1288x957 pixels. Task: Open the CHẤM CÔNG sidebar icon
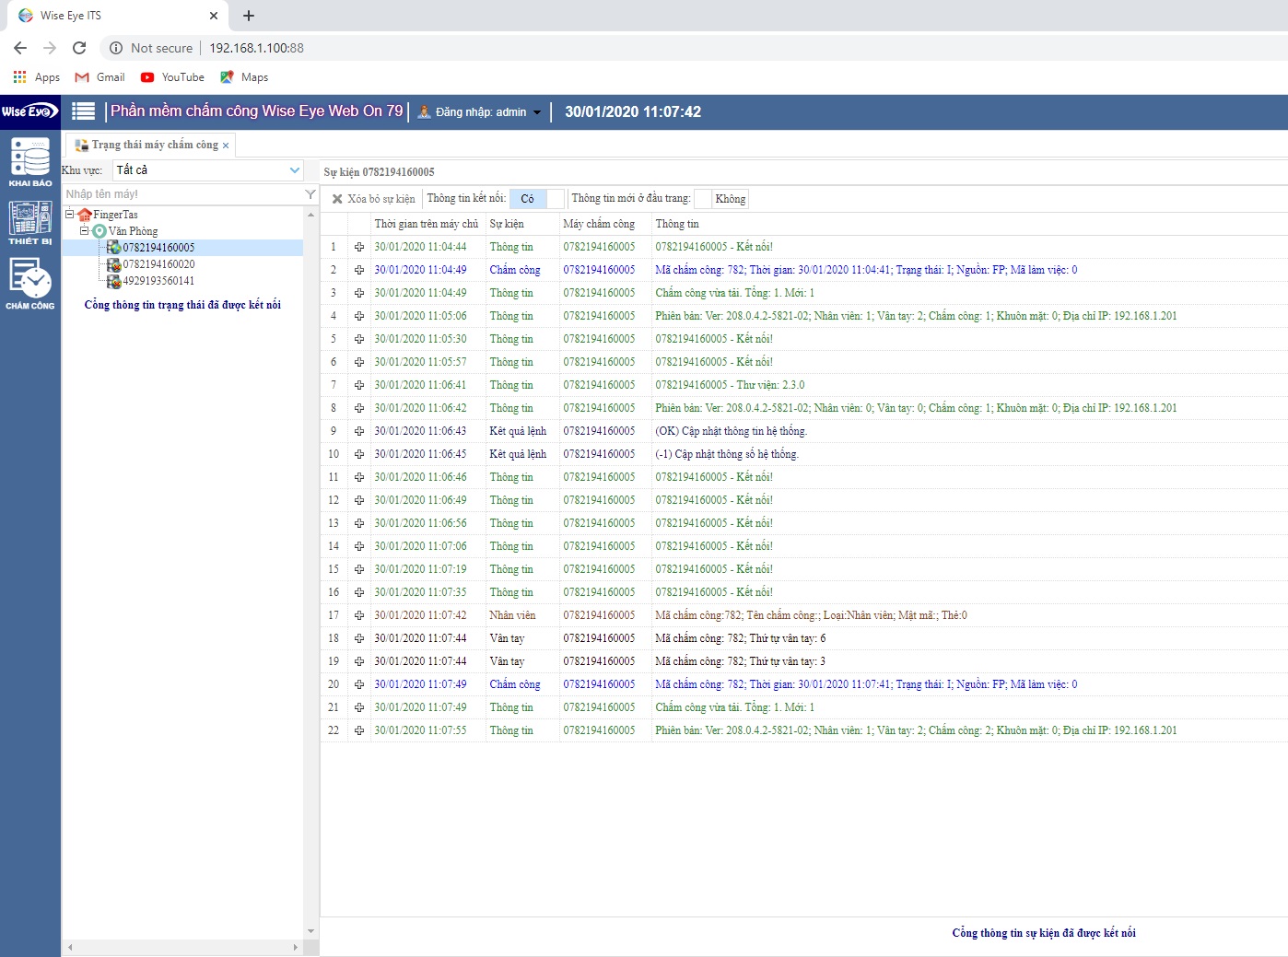click(x=30, y=282)
